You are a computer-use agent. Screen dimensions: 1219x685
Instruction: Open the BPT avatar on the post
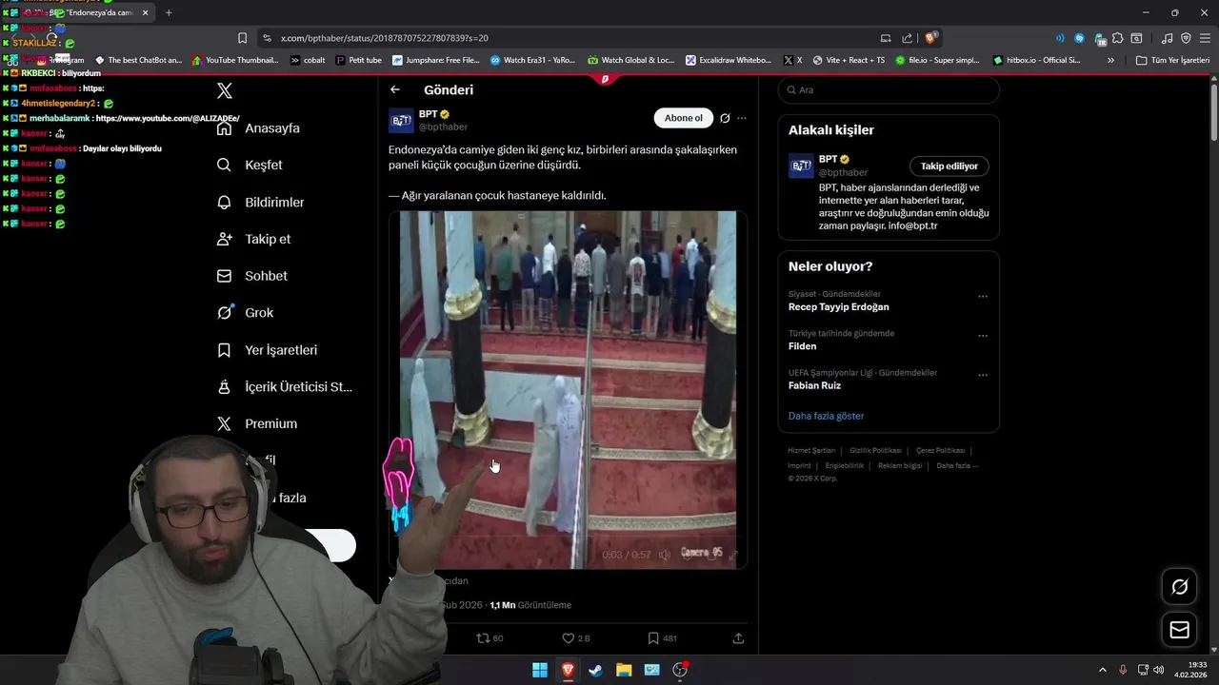401,120
